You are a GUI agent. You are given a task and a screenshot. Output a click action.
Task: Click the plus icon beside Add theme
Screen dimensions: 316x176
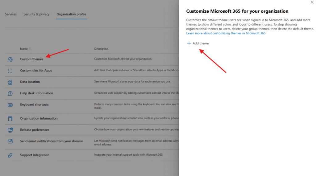[189, 43]
